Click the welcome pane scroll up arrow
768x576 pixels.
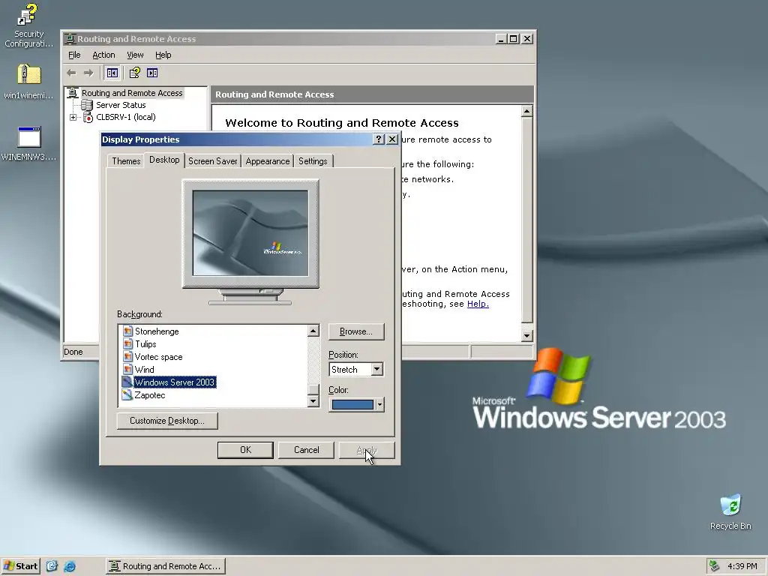[x=526, y=111]
